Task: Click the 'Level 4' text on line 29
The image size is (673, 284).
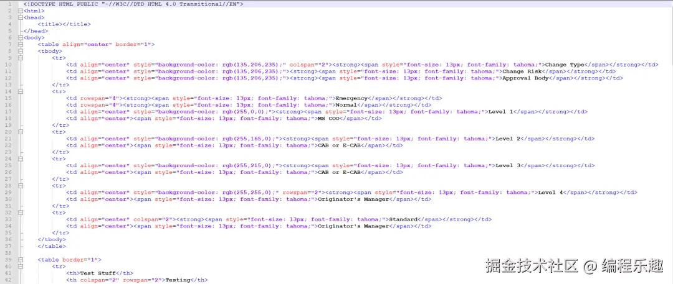Action: (551, 192)
